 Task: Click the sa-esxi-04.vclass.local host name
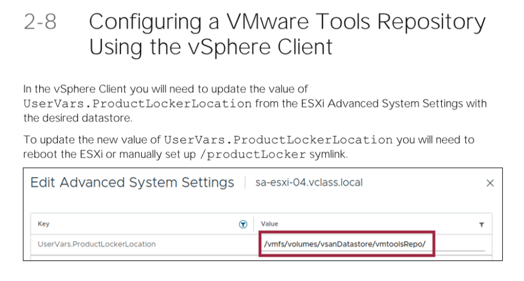click(309, 183)
